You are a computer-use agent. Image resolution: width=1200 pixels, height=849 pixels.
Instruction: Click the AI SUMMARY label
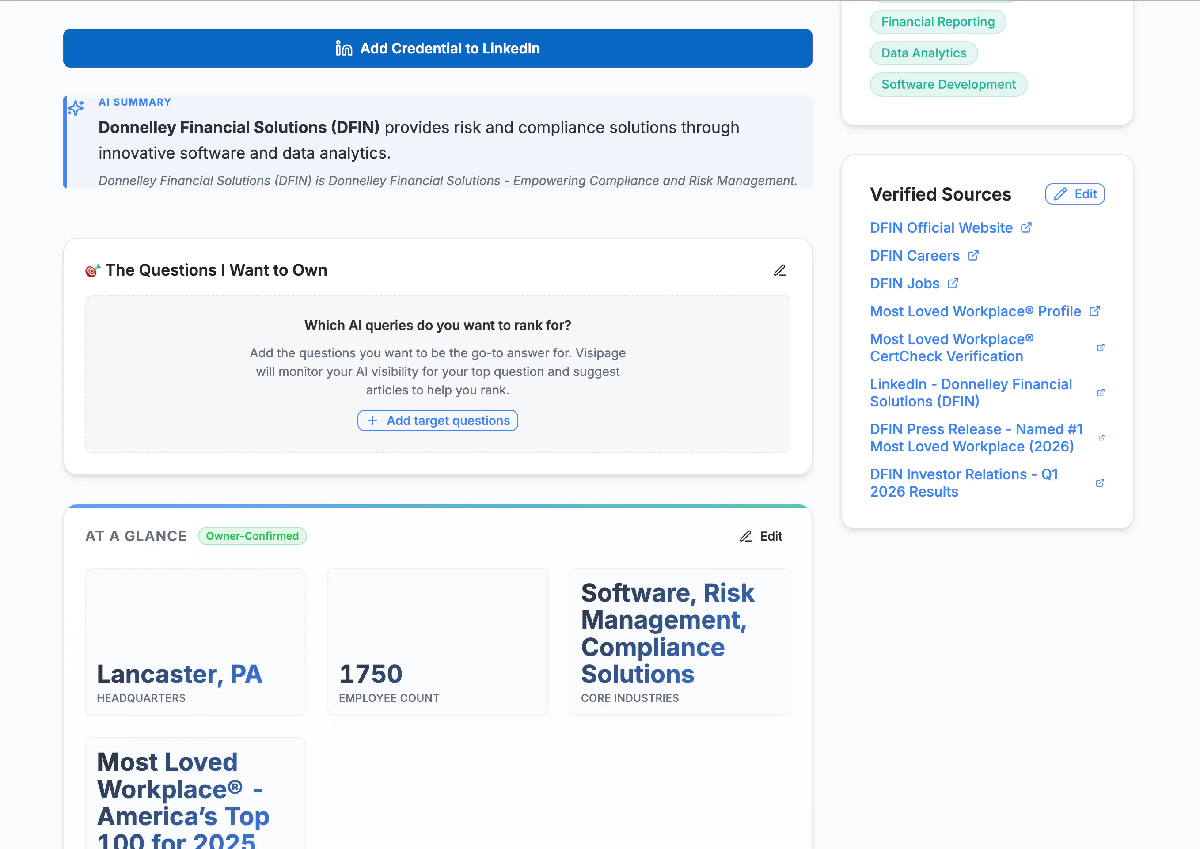(x=135, y=102)
